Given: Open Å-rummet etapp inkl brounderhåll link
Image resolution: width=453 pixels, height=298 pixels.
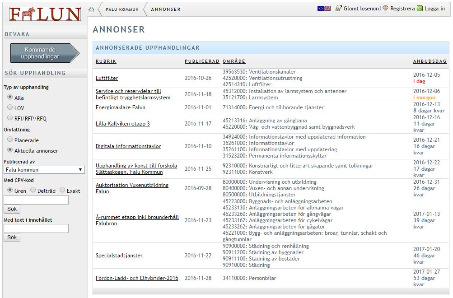Looking at the screenshot, I should pos(137,220).
